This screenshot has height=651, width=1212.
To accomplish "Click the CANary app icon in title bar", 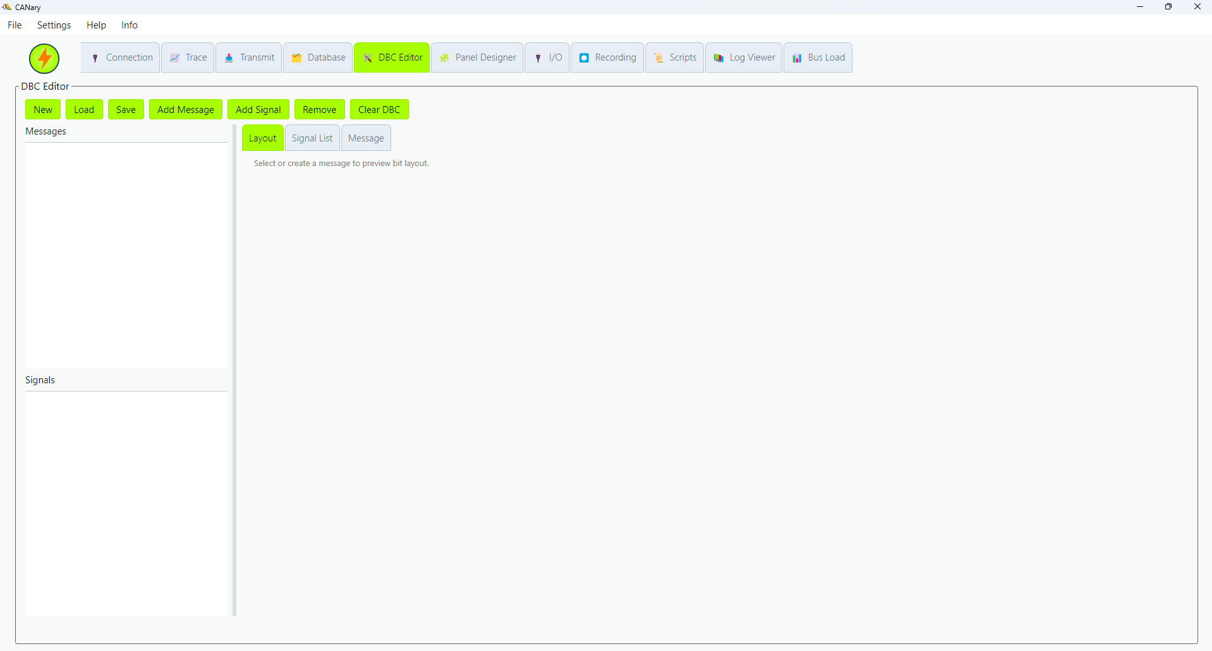I will click(x=7, y=7).
